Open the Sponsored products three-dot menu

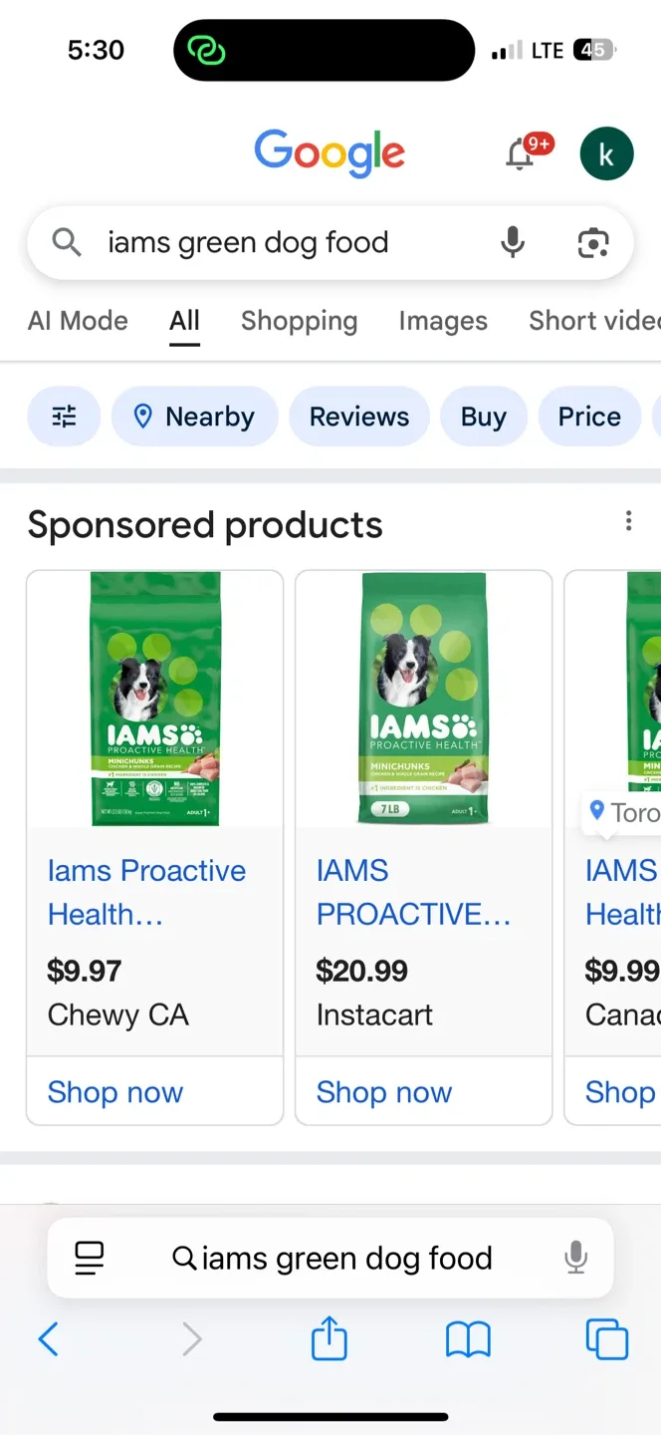click(x=628, y=521)
